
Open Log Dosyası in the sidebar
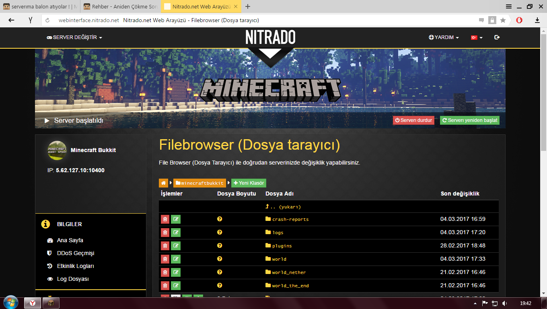[x=73, y=279]
